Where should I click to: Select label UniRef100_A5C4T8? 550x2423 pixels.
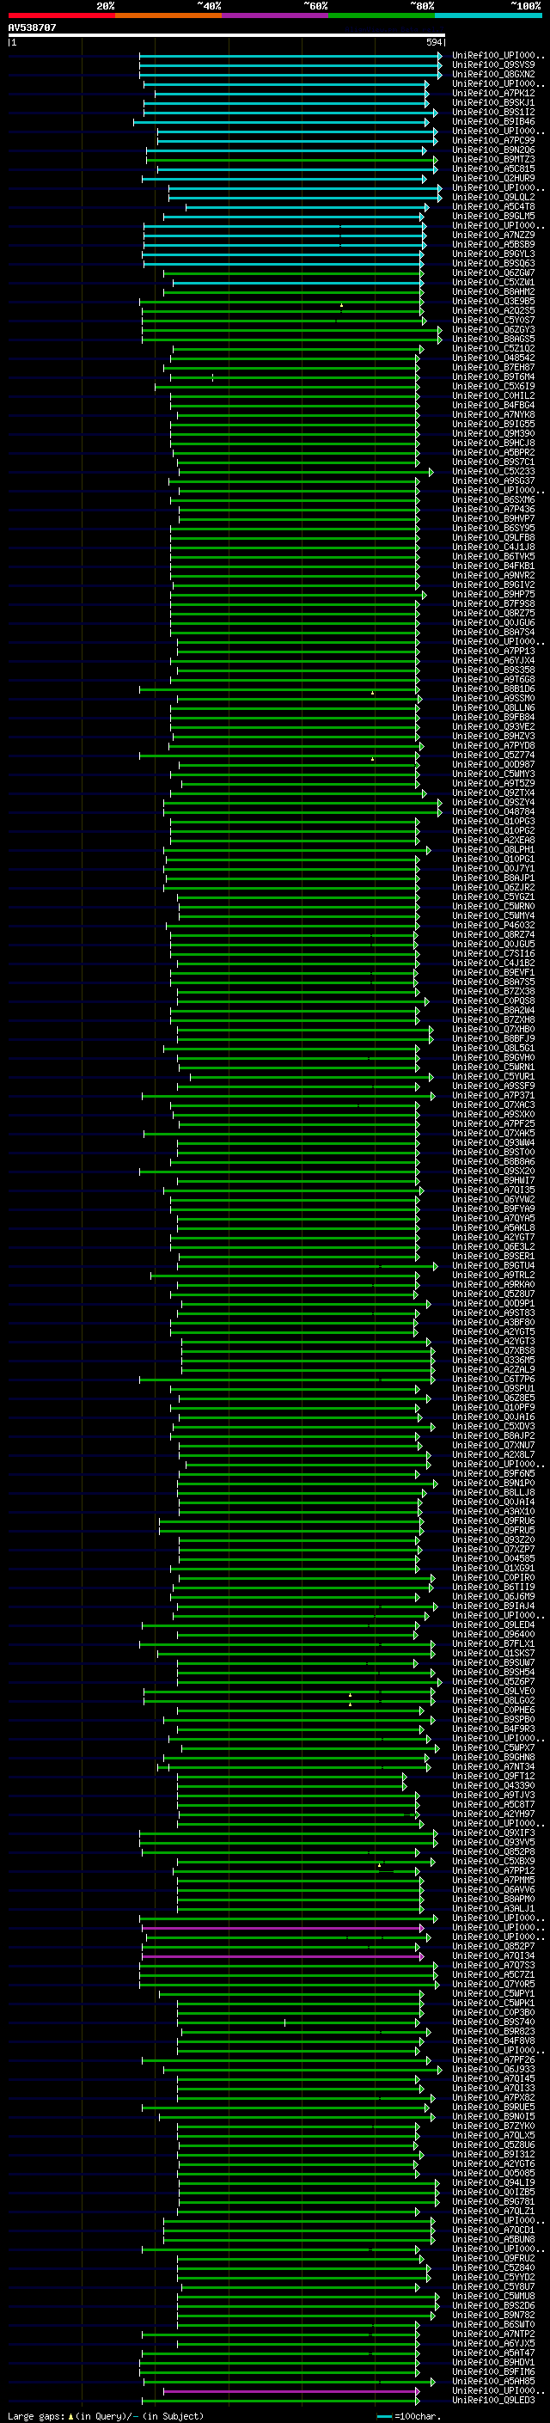493,207
